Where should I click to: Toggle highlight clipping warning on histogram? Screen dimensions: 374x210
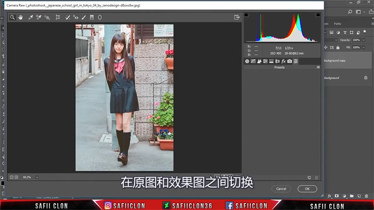point(318,15)
